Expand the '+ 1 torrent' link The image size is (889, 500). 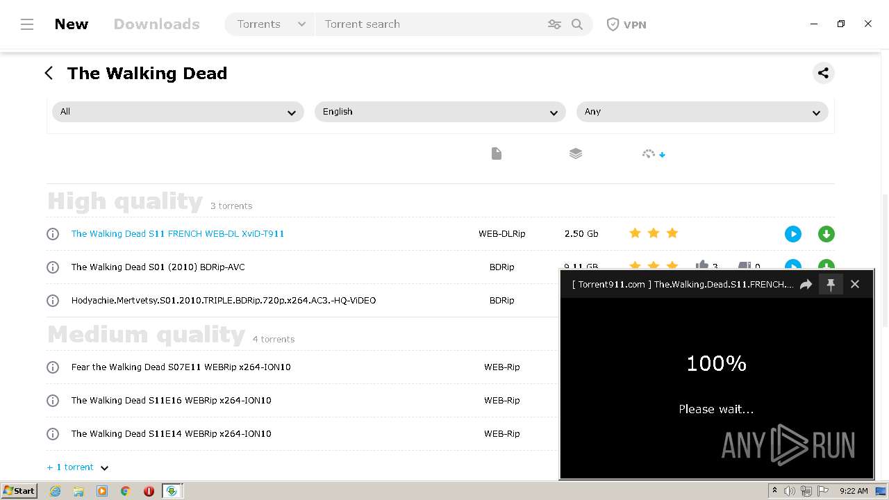point(77,467)
